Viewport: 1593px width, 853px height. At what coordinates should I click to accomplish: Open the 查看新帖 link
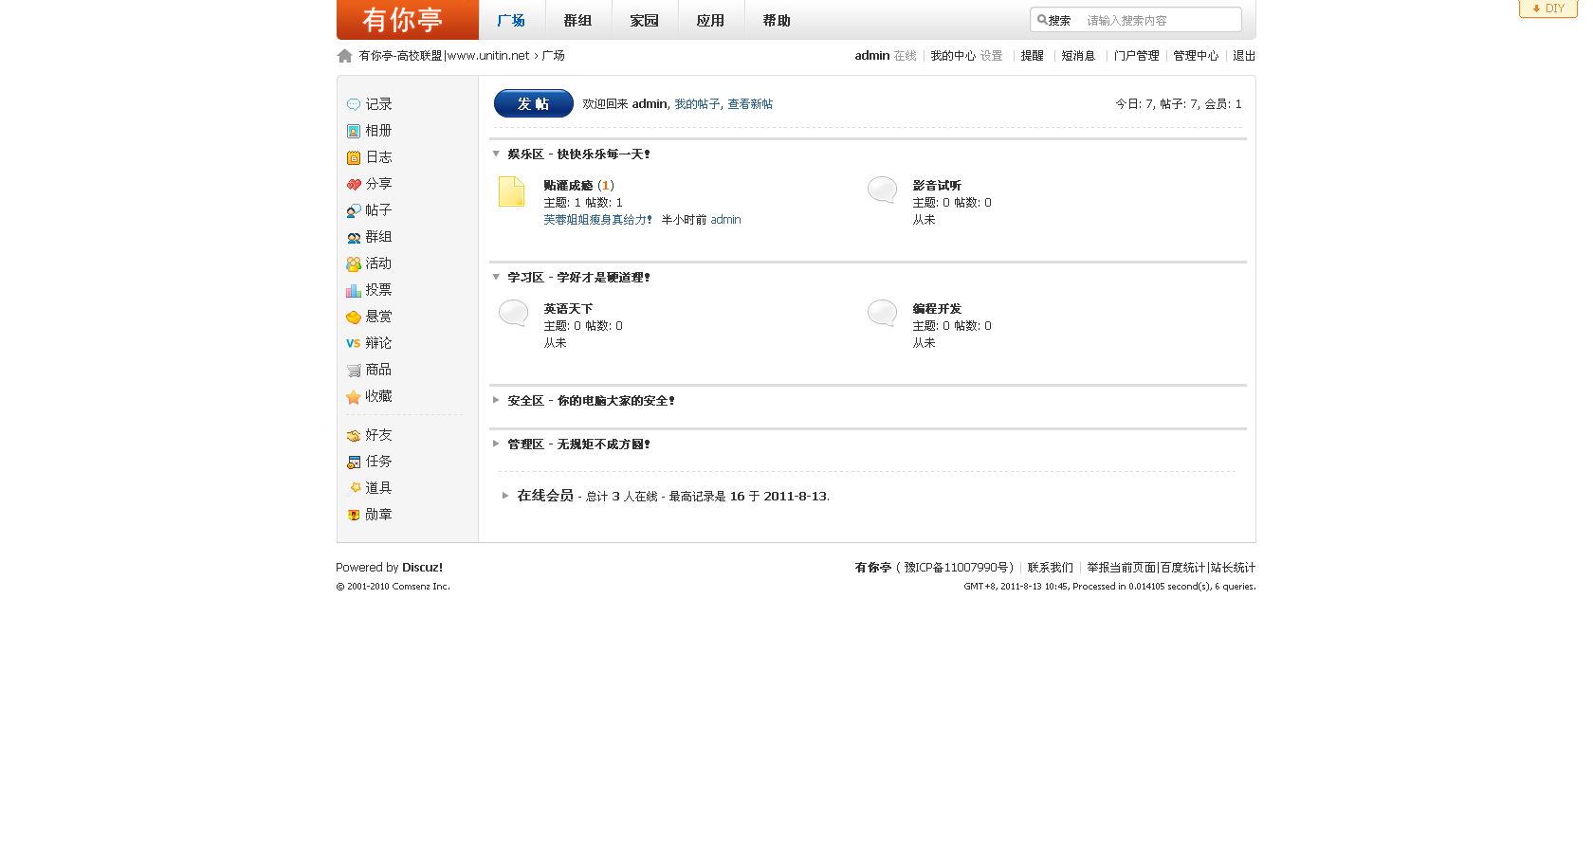tap(750, 104)
